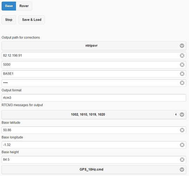Image resolution: width=189 pixels, height=176 pixels.
Task: Click the Save & Load button
Action: pos(32,20)
